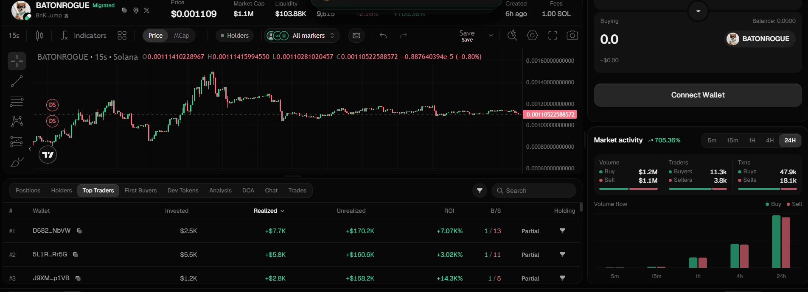Select the horizontal lines Fibonacci tool
The width and height of the screenshot is (808, 292).
17,101
